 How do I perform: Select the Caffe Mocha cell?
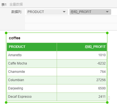pos(32,63)
